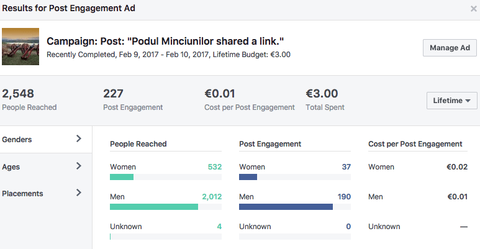Click the green Women people reached bar
Screen dimensions: 480x249
(122, 177)
